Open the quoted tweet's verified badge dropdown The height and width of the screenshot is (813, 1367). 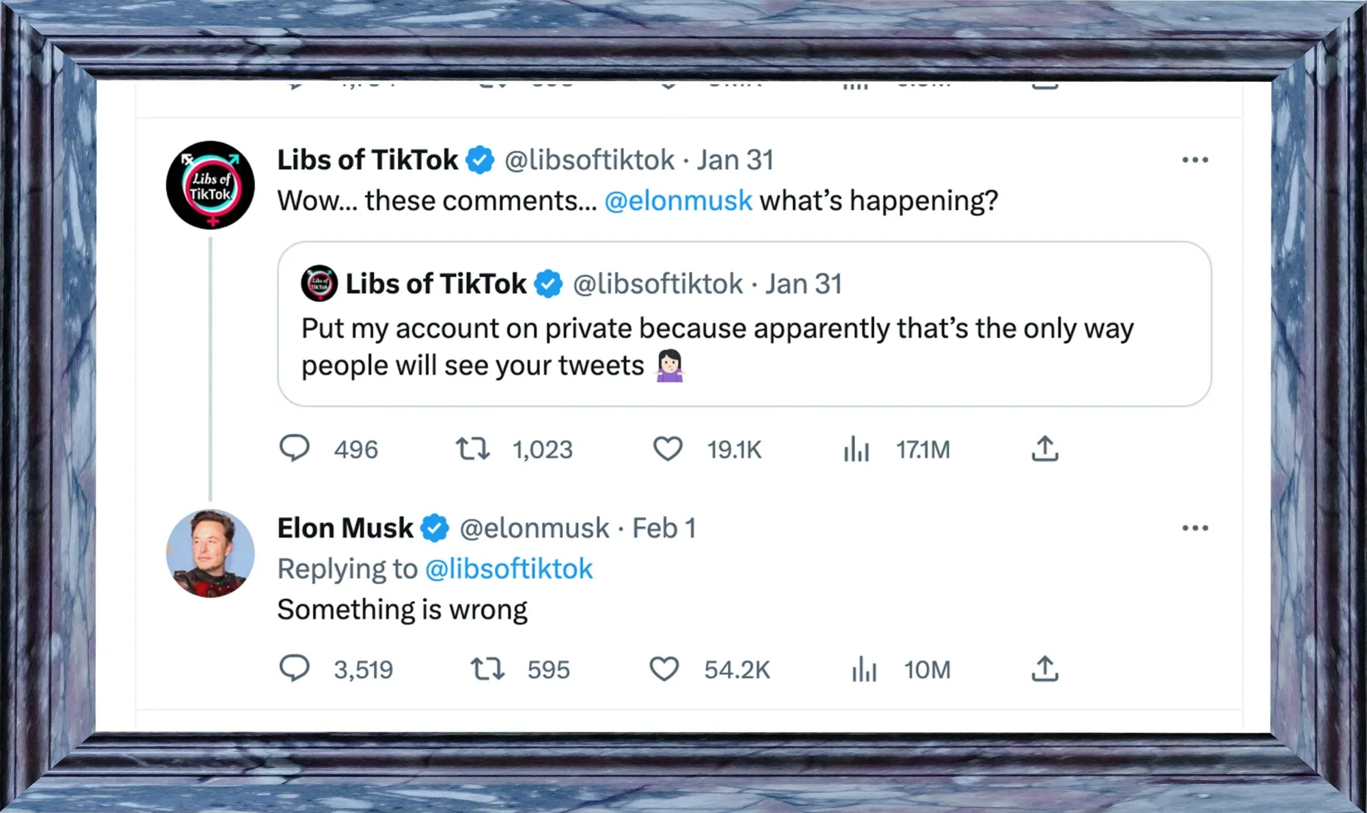point(547,283)
